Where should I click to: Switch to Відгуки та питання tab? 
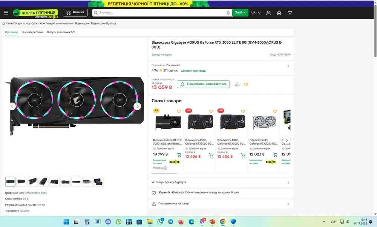(x=61, y=32)
